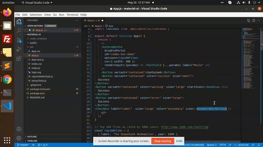263x147 pixels.
Task: Click the UTF-8 encoding status item
Action: click(x=223, y=145)
